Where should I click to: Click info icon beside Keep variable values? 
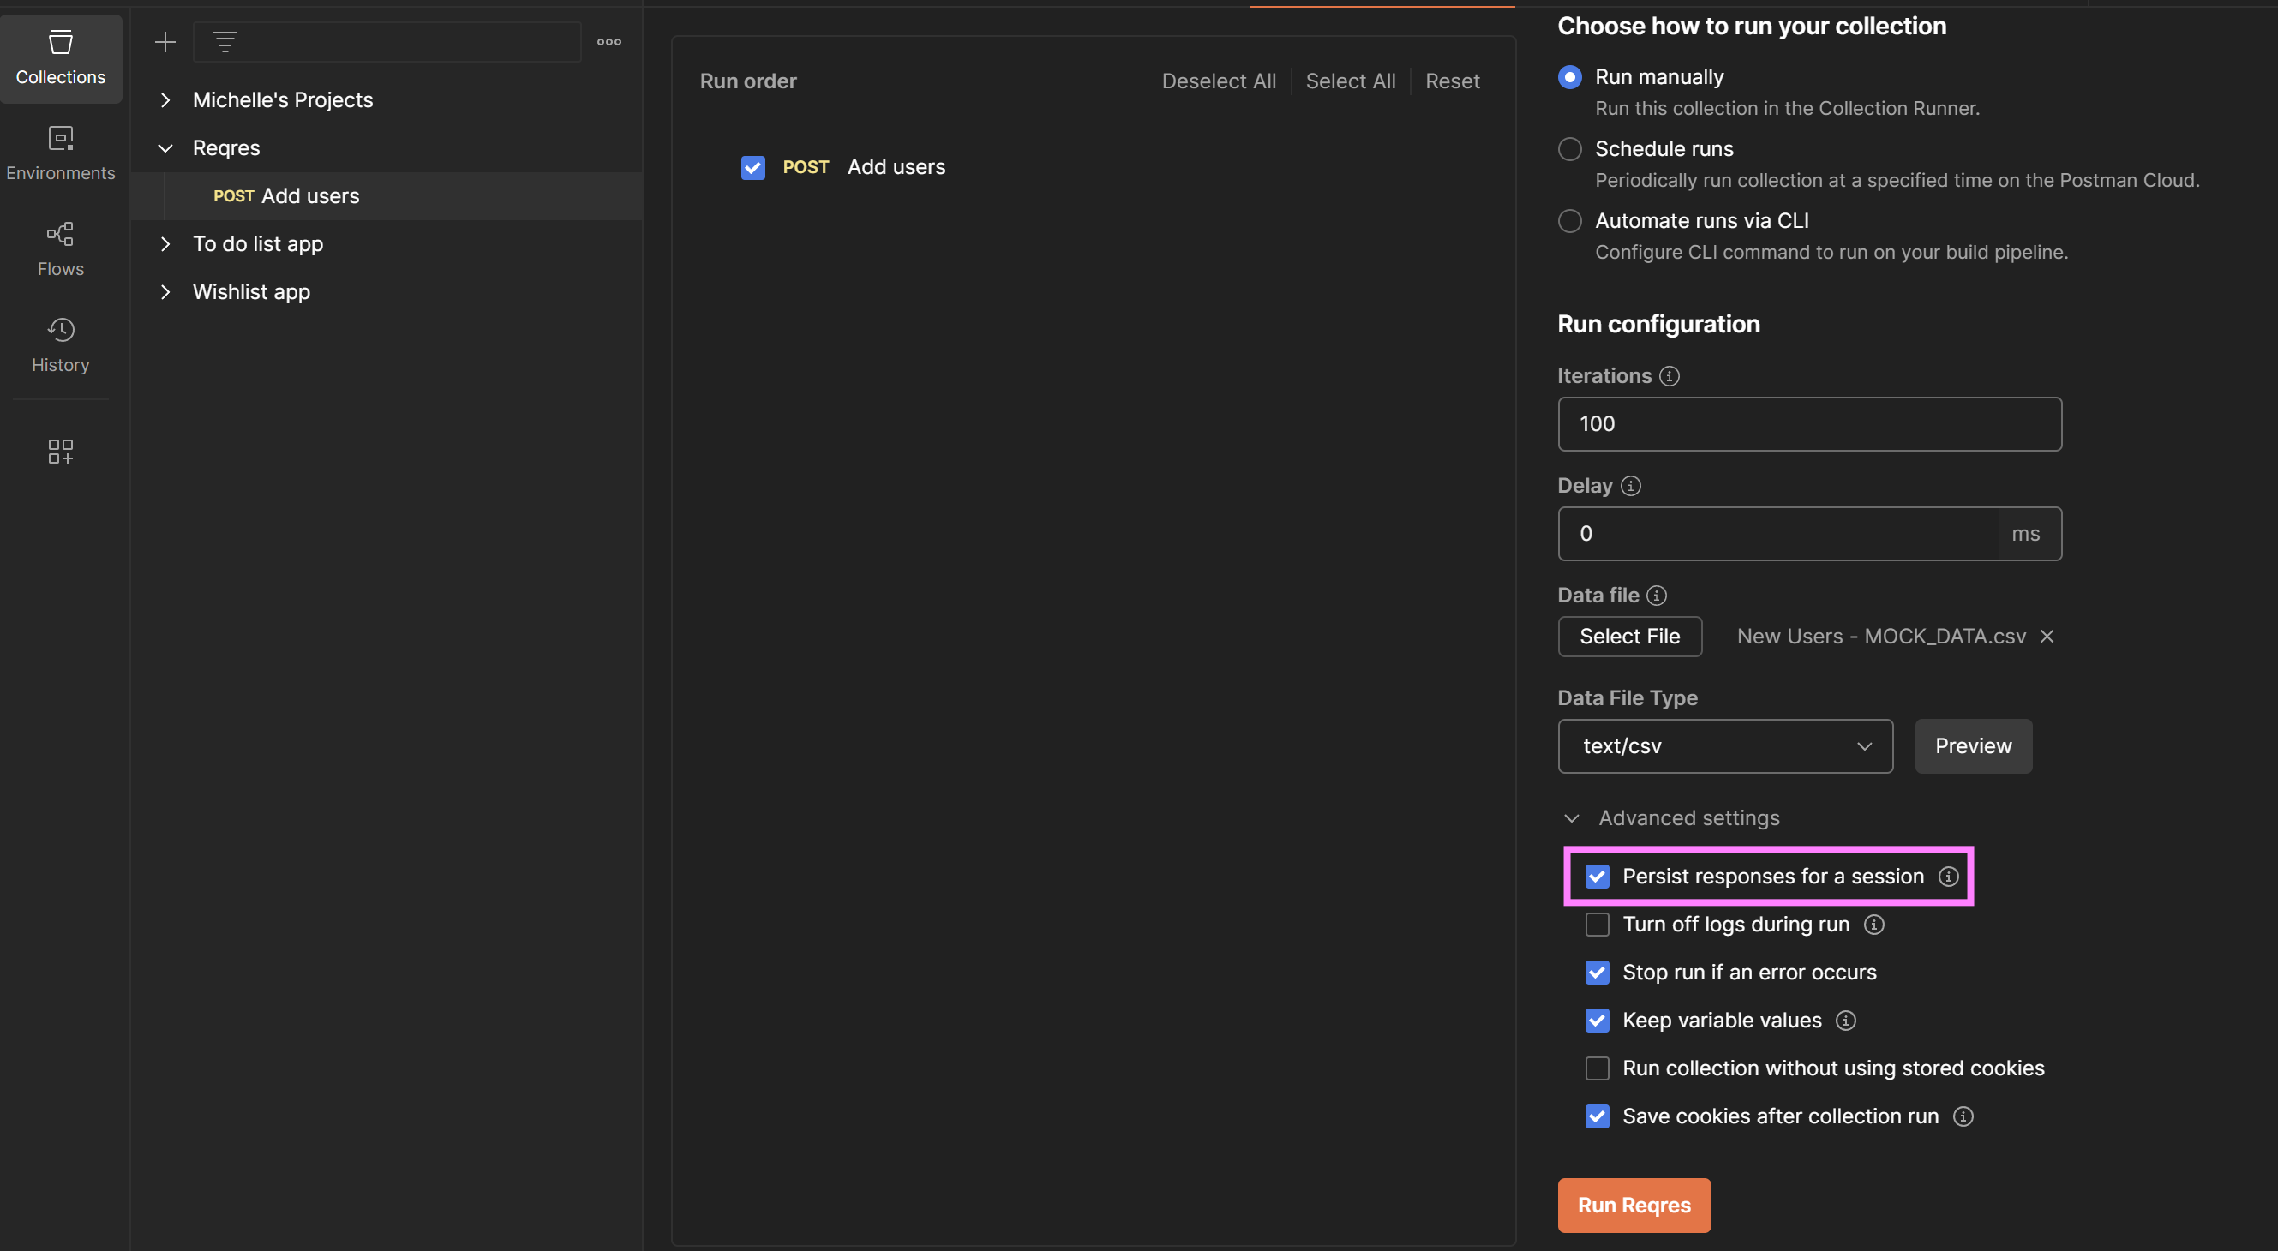1845,1021
